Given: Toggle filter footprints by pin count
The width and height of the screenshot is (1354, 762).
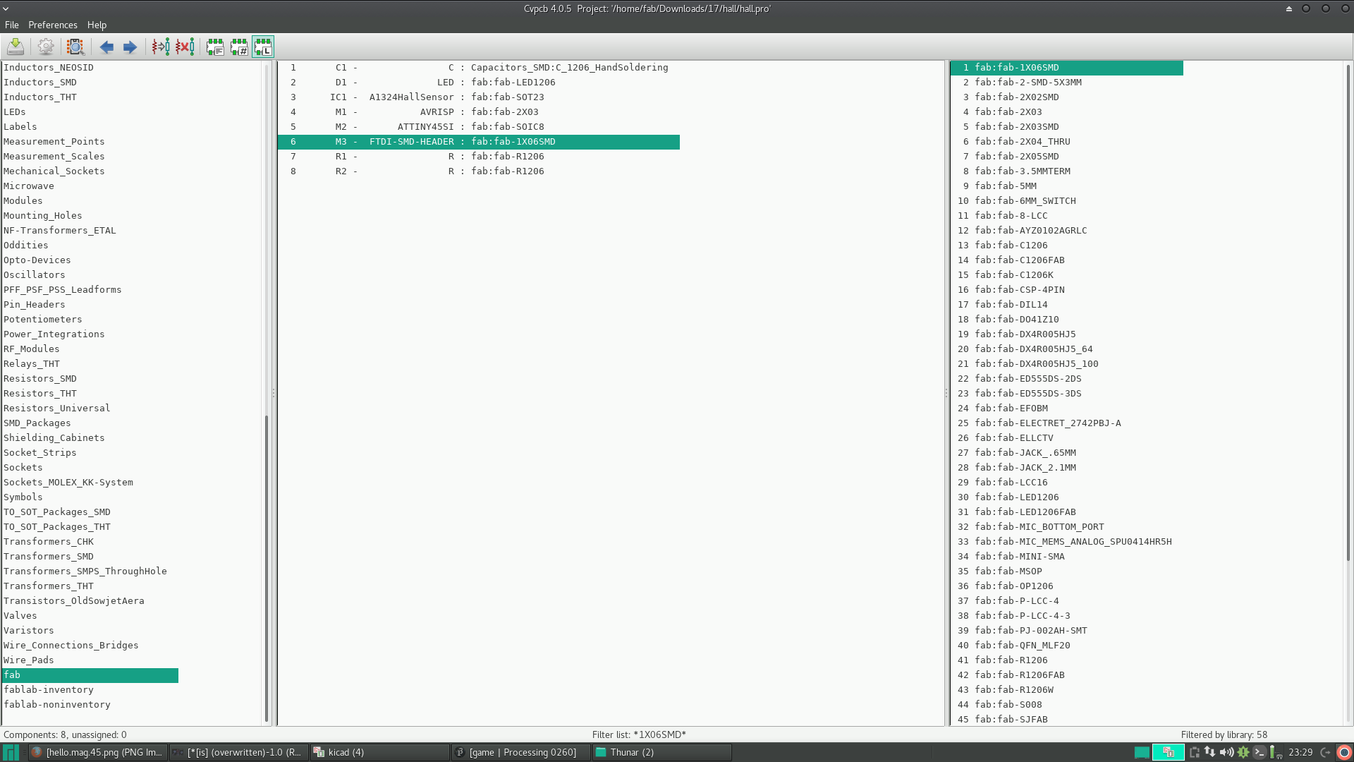Looking at the screenshot, I should pyautogui.click(x=239, y=47).
